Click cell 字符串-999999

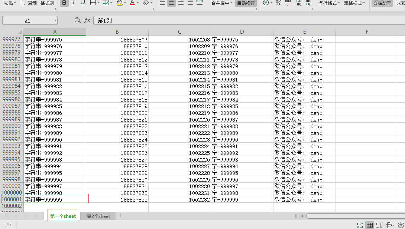tap(55, 199)
